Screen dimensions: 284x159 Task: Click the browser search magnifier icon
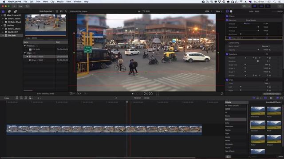point(66,11)
